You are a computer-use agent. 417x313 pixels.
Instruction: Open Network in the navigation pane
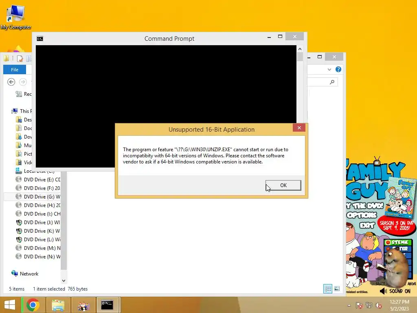[x=25, y=273]
